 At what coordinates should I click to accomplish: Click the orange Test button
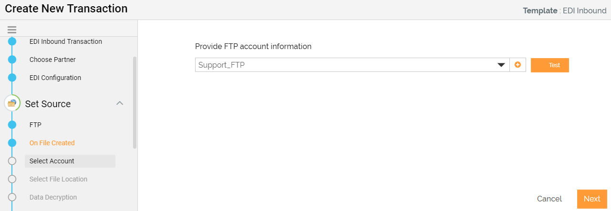[x=550, y=65]
